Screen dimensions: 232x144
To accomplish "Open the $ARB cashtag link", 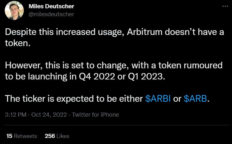I will pyautogui.click(x=196, y=99).
